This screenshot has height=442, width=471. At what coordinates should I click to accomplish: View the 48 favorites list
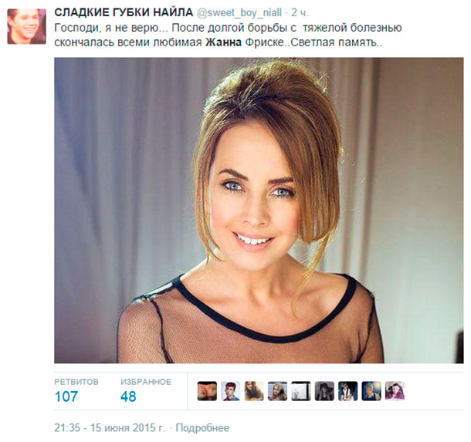pos(128,396)
